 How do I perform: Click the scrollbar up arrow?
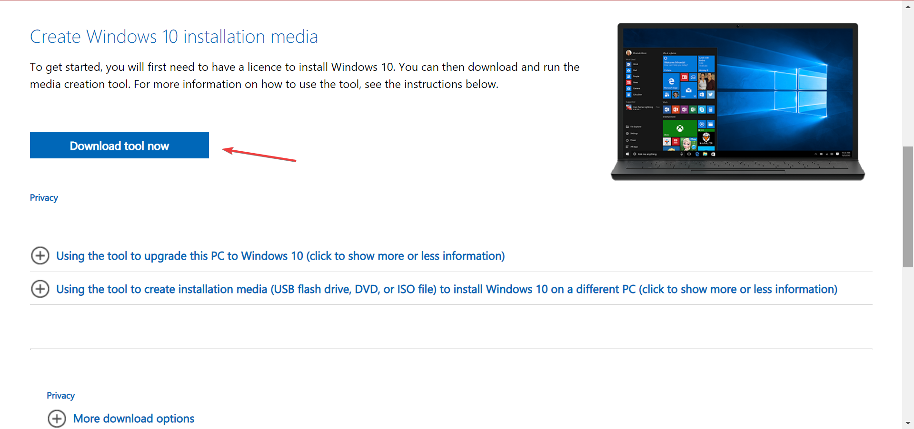point(908,6)
